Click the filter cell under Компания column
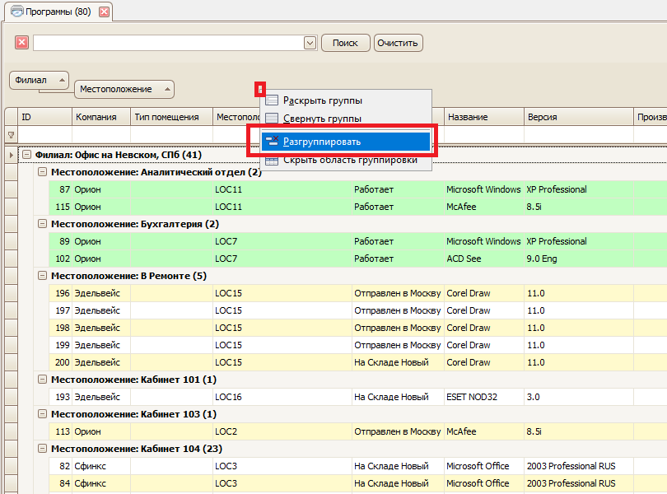Viewport: 667px width, 494px height. [x=100, y=135]
